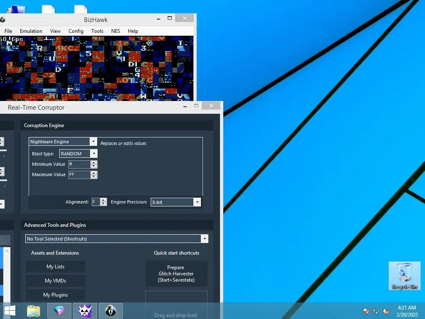Click the Windows Start button
The image size is (425, 319).
10,311
